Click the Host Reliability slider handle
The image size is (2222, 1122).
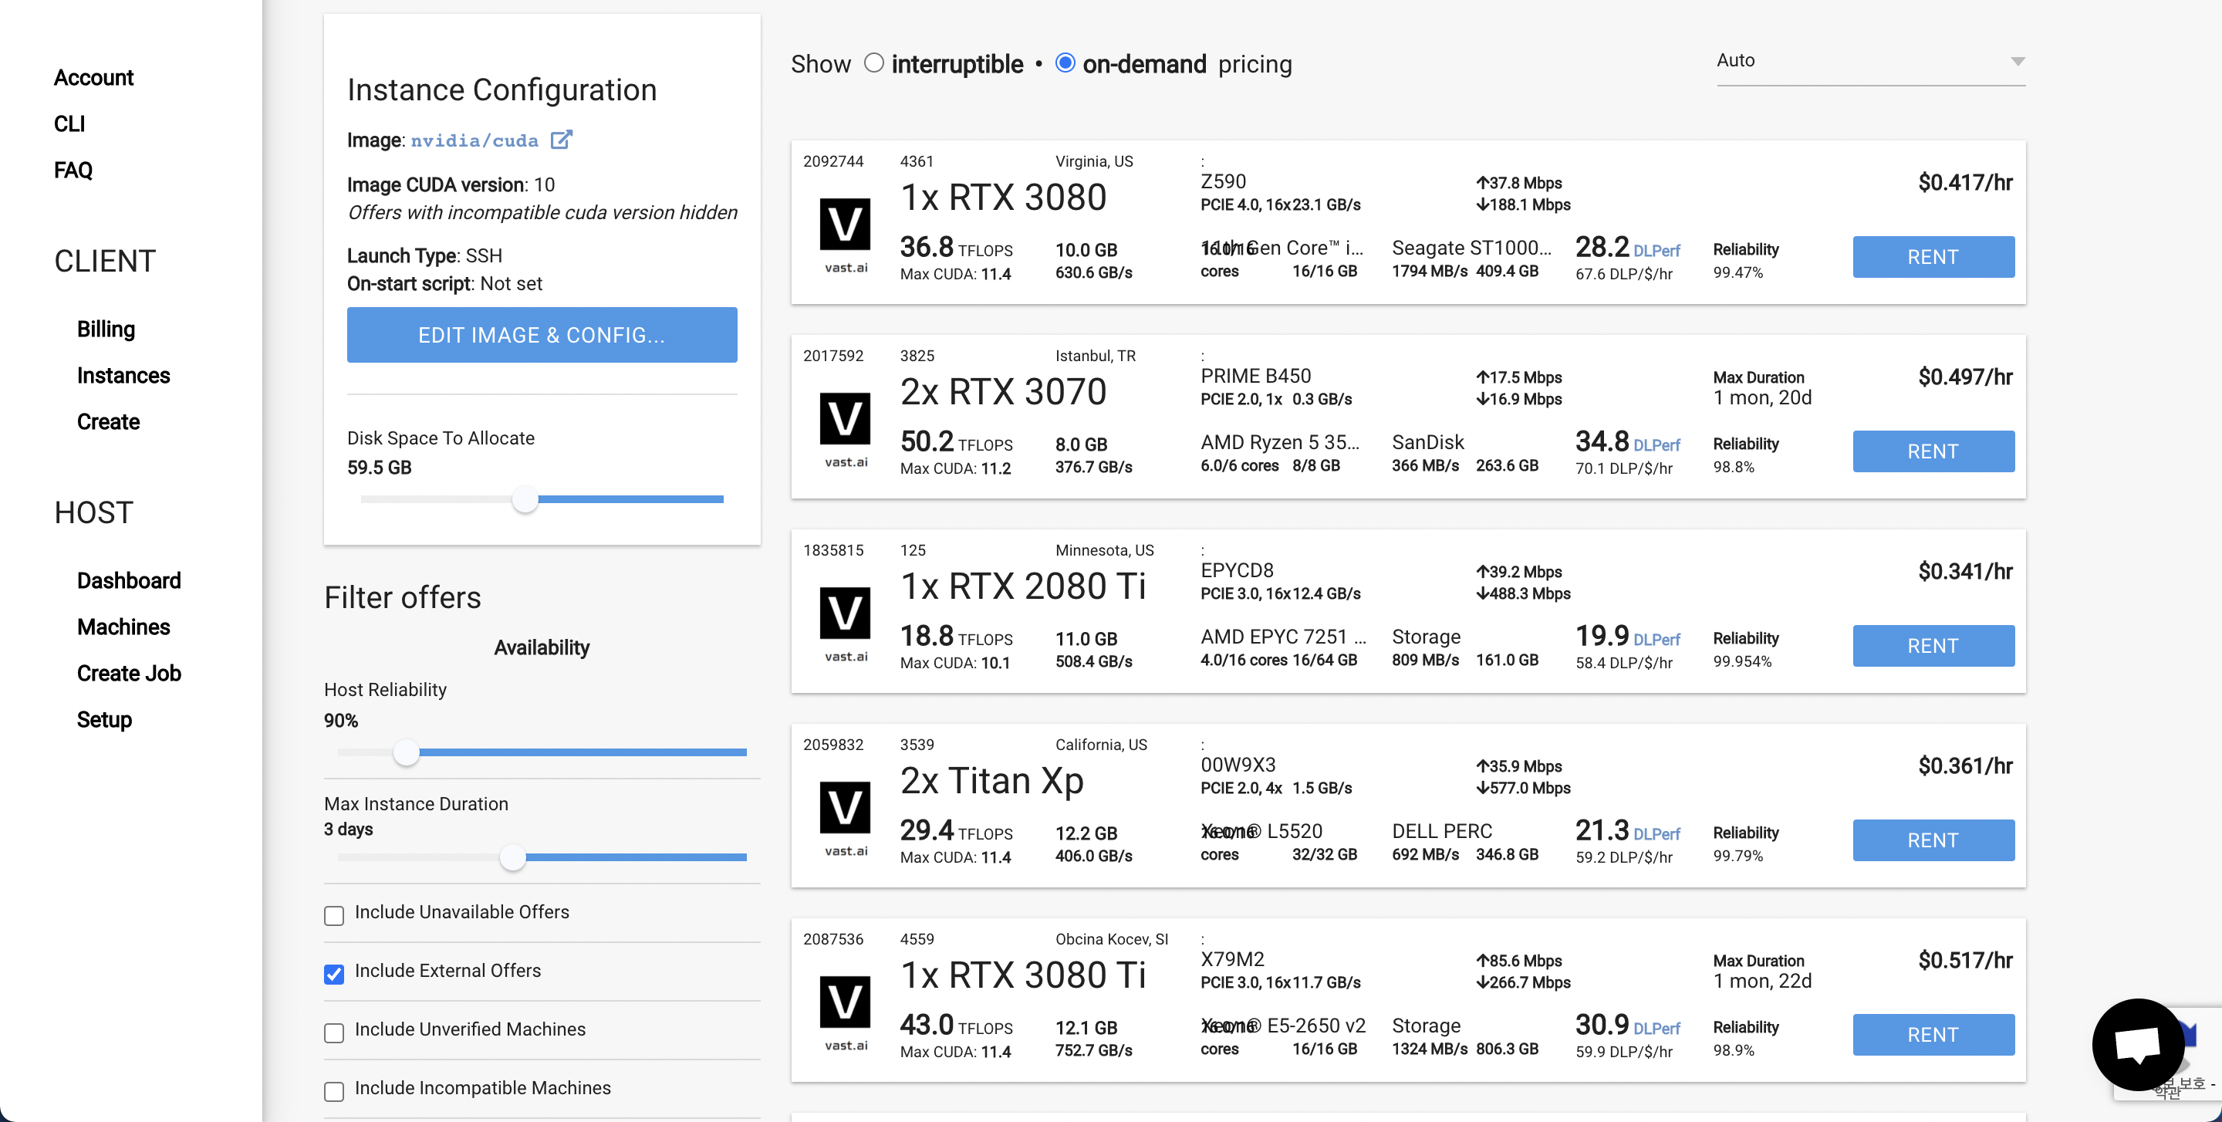pyautogui.click(x=407, y=753)
